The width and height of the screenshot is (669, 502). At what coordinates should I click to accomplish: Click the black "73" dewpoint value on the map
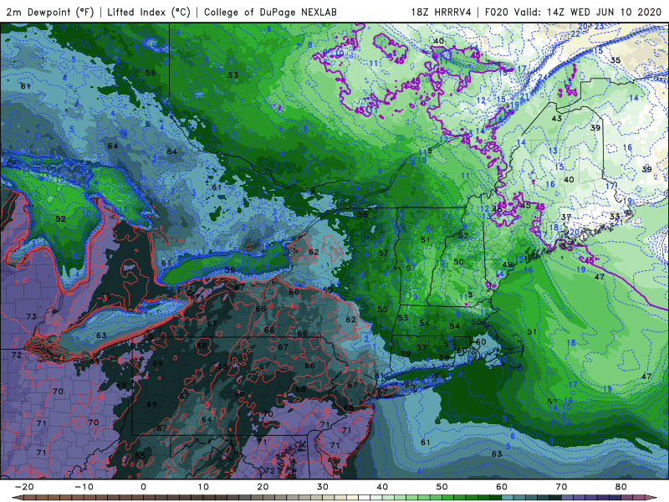pyautogui.click(x=32, y=317)
